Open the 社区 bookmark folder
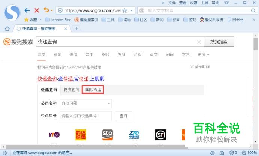The image size is (259, 156). [x=141, y=20]
